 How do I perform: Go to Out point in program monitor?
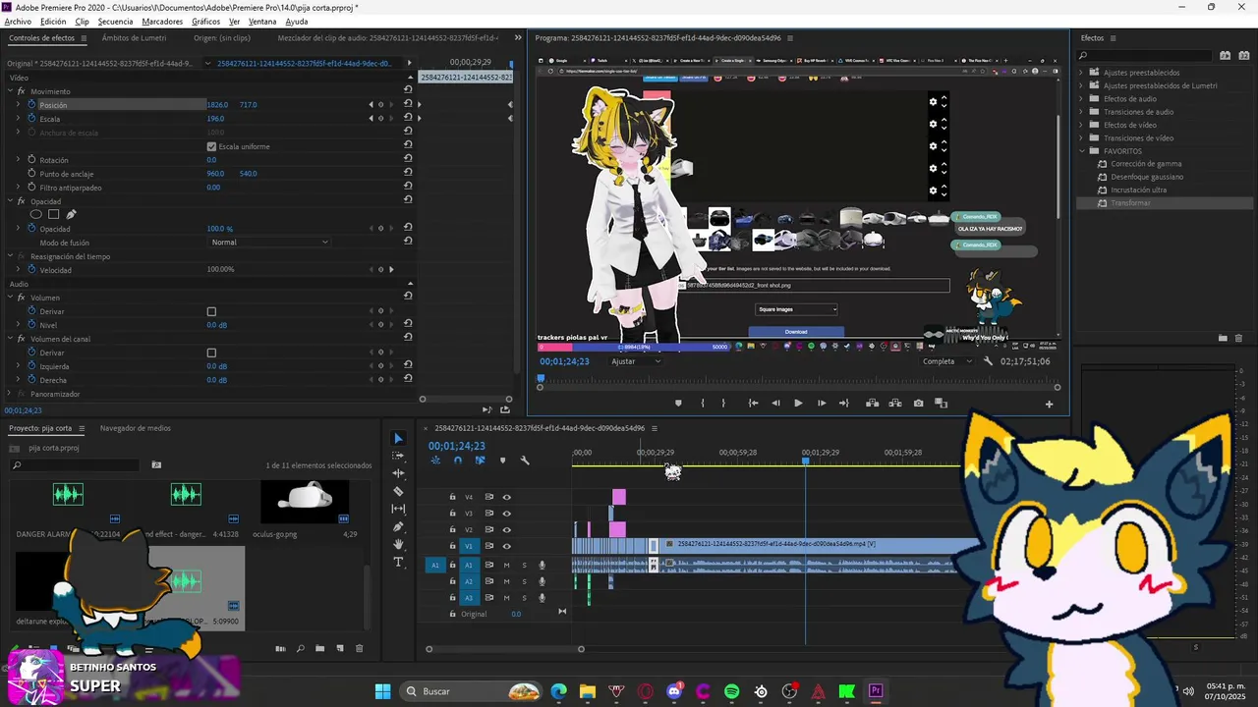tap(844, 404)
